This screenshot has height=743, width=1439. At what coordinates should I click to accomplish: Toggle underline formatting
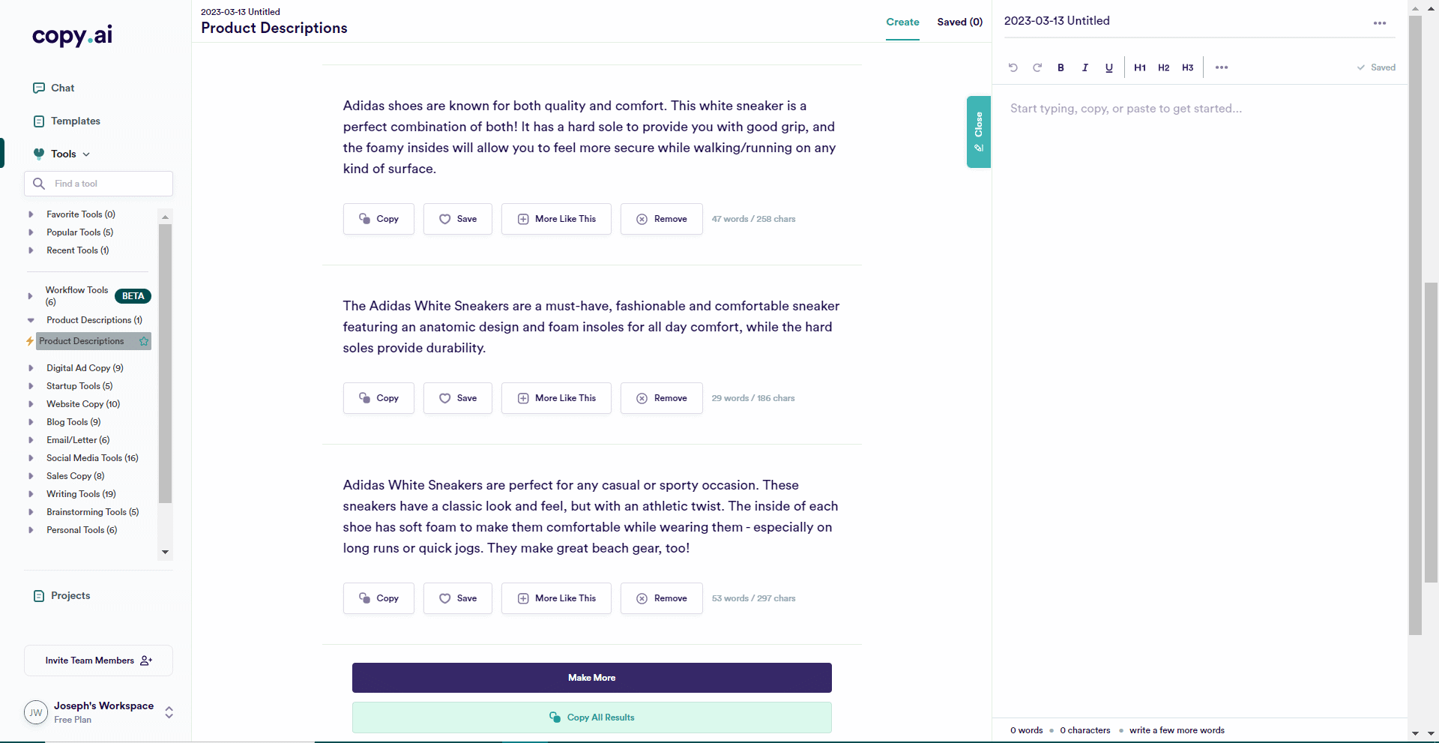[1108, 67]
